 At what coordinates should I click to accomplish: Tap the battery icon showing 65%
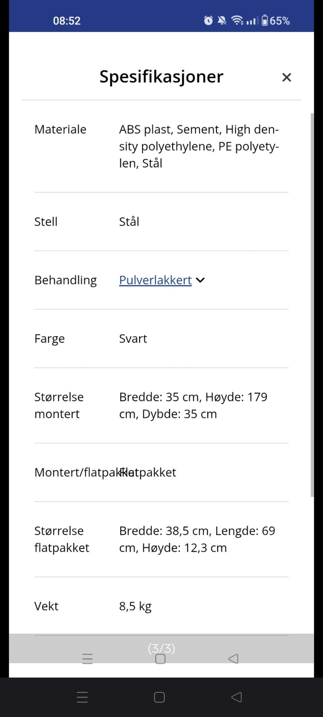coord(265,21)
